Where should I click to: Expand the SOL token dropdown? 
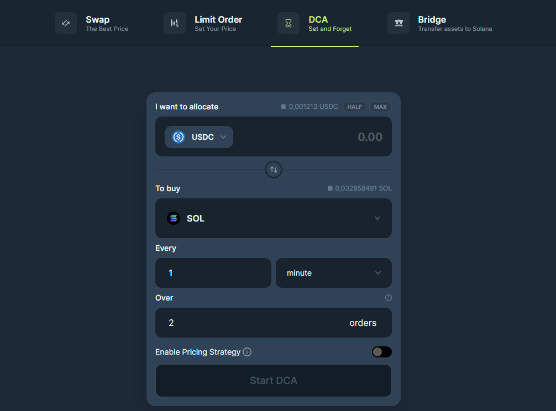(x=274, y=218)
